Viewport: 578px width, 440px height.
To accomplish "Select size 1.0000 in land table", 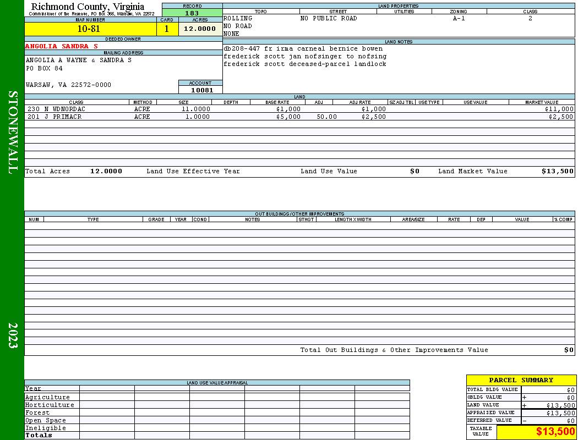I will [198, 117].
